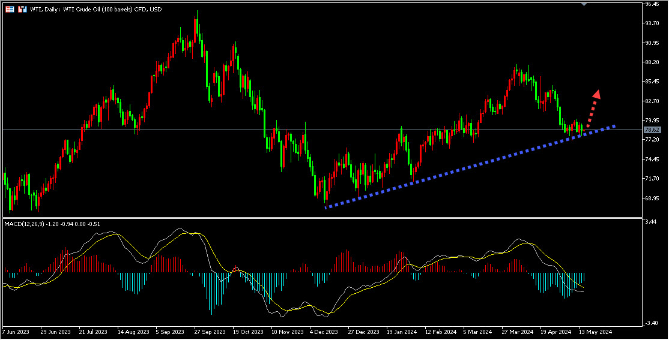Click the 7 Jun 2023 date label
The image size is (669, 340).
[x=16, y=332]
